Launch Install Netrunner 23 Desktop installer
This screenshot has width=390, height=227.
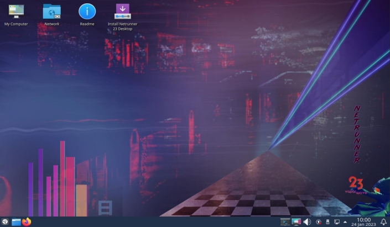(x=123, y=12)
